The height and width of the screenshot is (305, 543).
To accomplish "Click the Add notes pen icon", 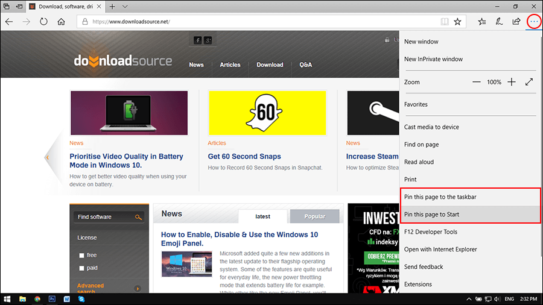I will (499, 22).
